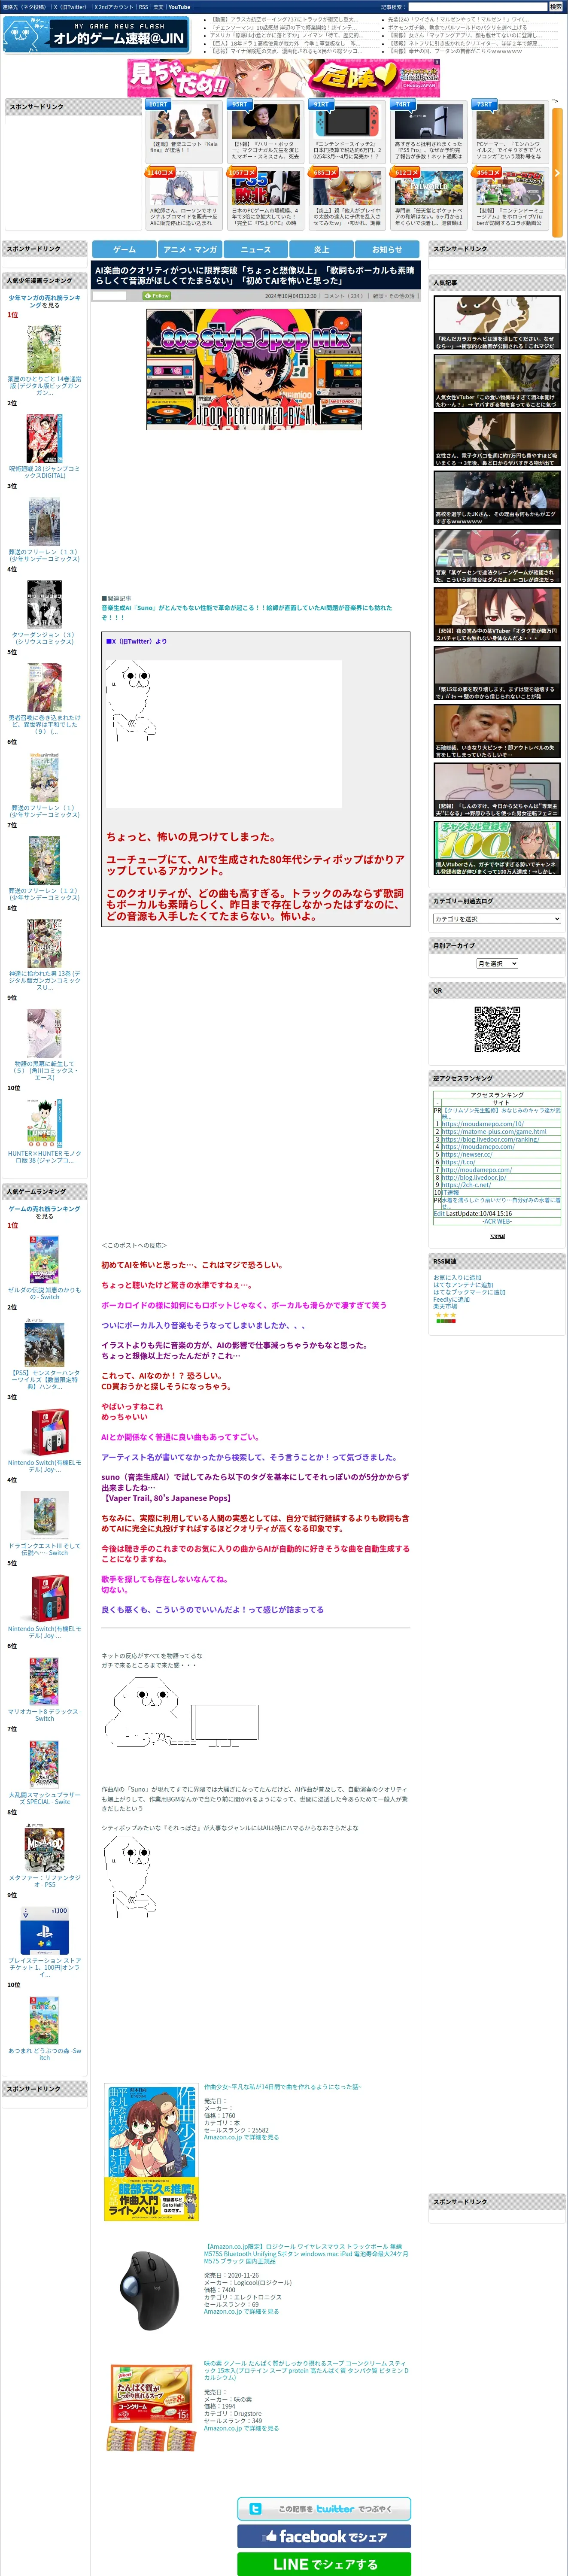The image size is (568, 2576).
Task: Open 作曲少女 Amazon product title link
Action: point(283,2087)
